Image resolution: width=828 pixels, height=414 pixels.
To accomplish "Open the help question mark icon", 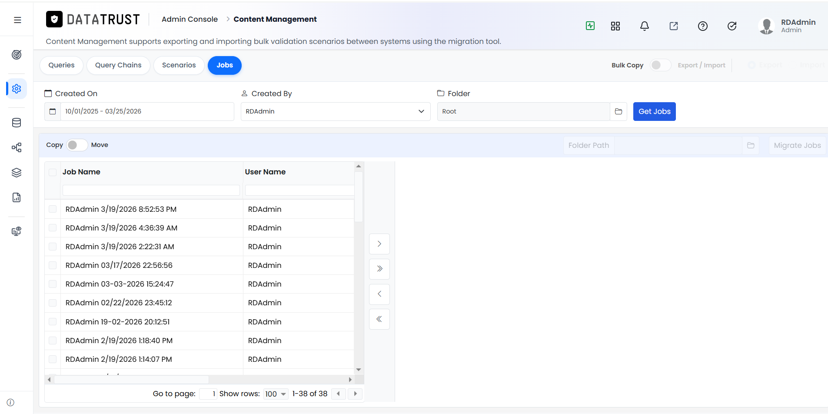I will click(703, 26).
